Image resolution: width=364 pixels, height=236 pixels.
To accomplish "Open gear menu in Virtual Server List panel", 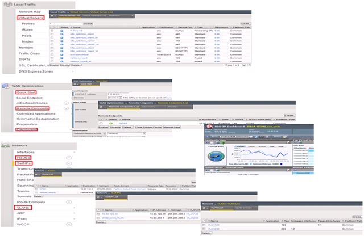I will click(53, 16).
